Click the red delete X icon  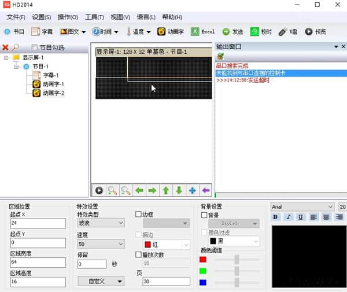pos(6,47)
